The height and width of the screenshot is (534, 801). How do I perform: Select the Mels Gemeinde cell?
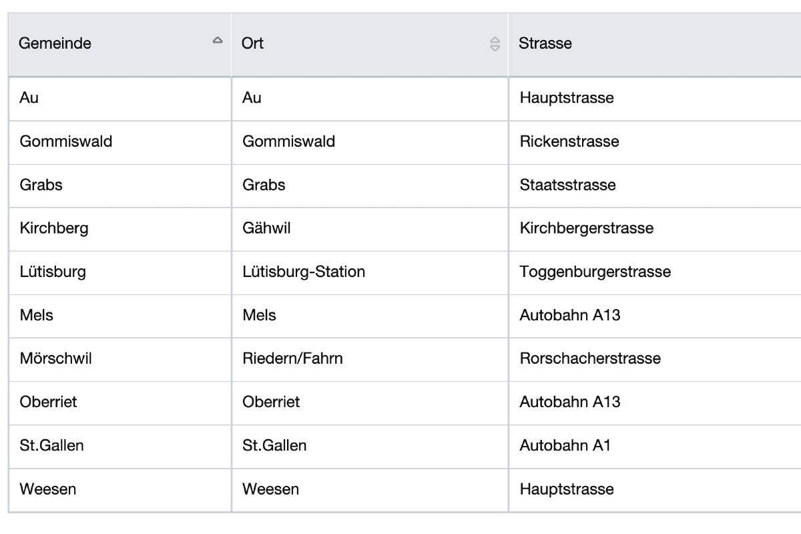pyautogui.click(x=37, y=315)
